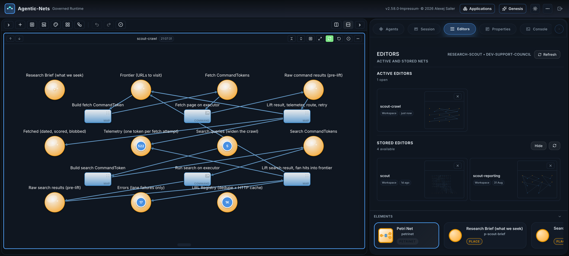The height and width of the screenshot is (256, 569).
Task: Select the Frontier (URLs to visit) place node
Action: point(141,90)
